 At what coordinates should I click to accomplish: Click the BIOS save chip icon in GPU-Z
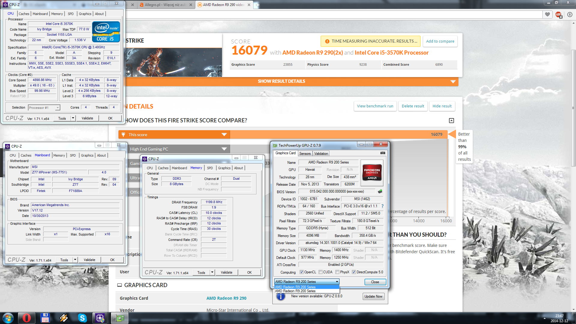click(380, 191)
